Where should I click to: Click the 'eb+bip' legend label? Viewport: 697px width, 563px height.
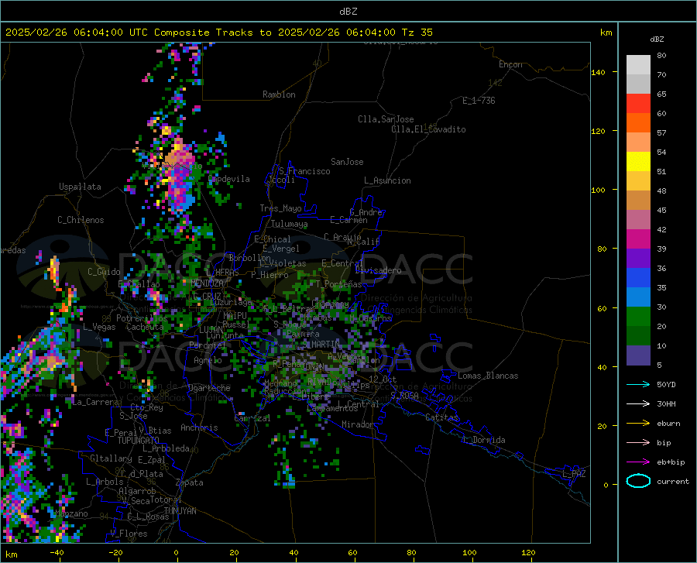[671, 462]
